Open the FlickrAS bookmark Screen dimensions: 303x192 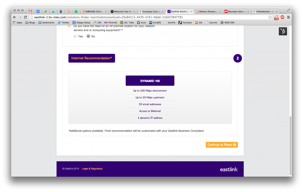coord(111,22)
